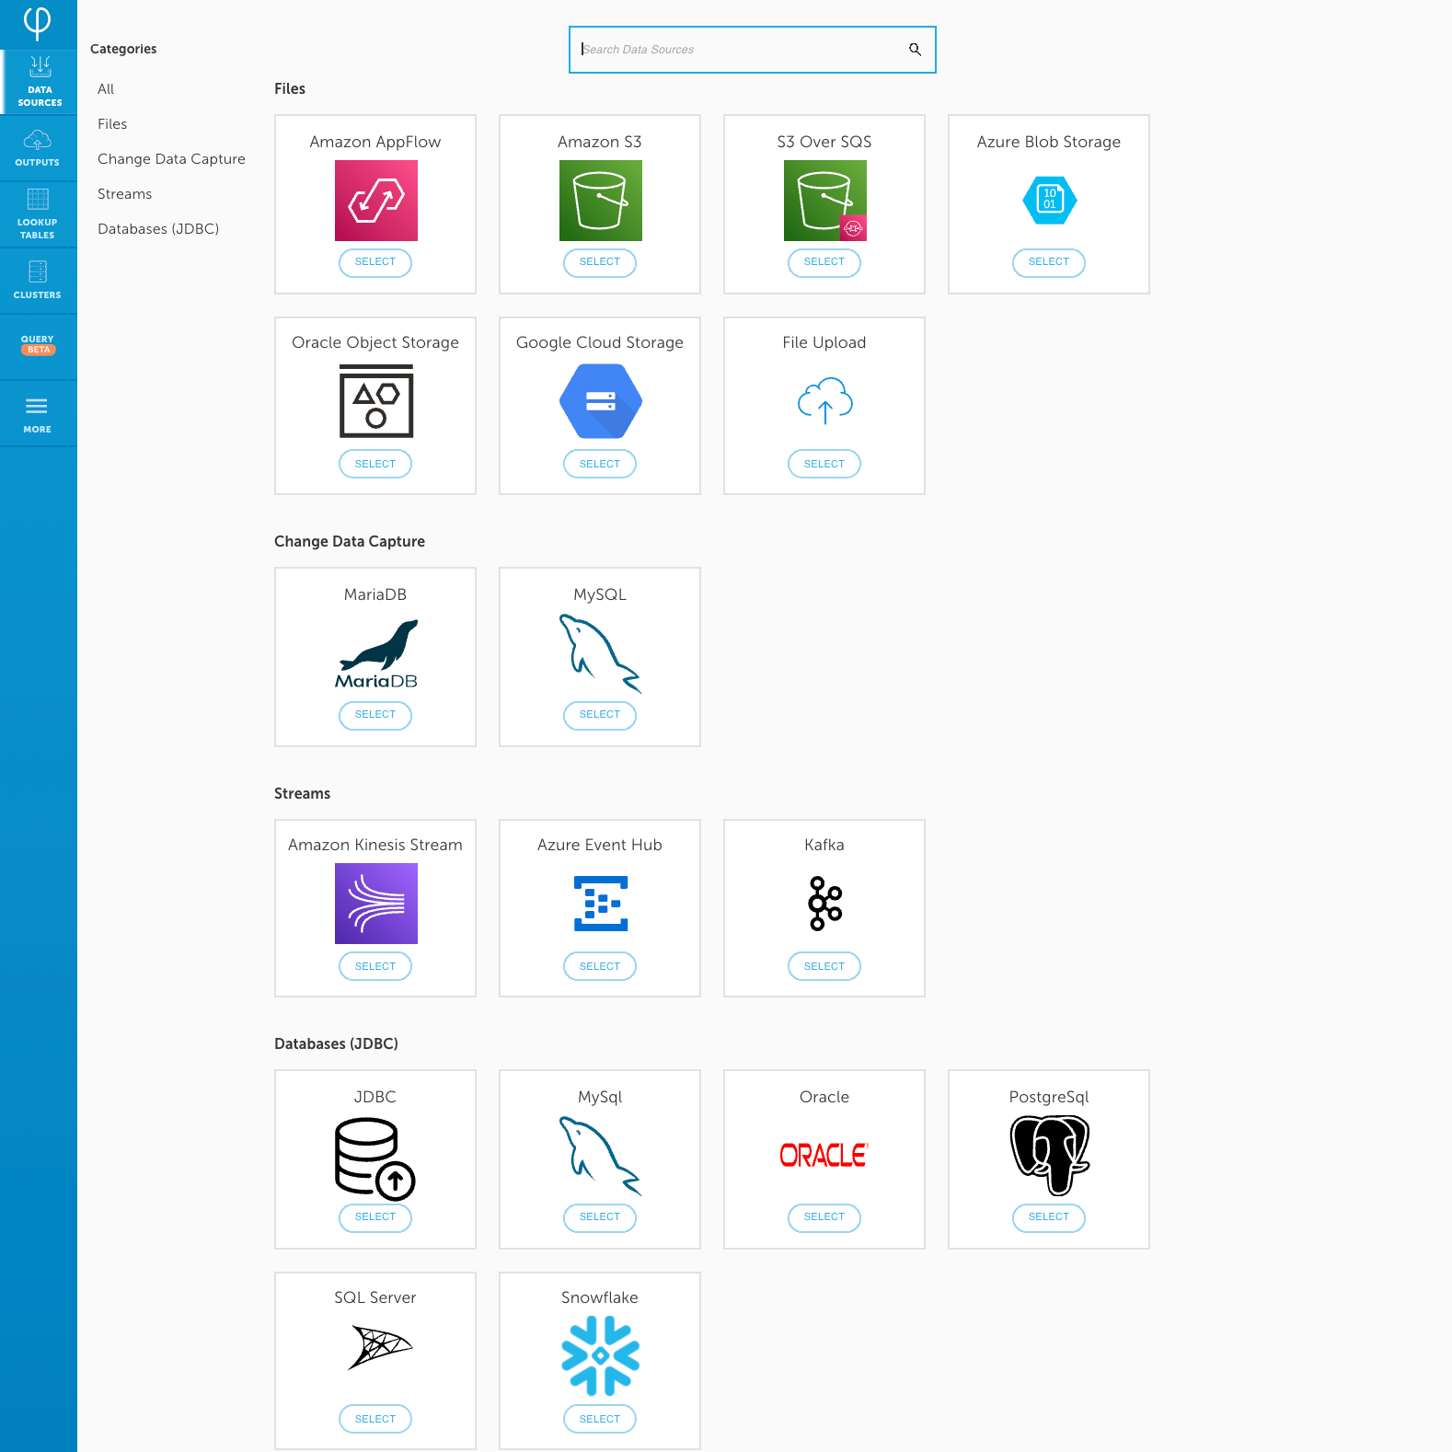Click the MySql dolphin icon under Databases (JDBC)

[x=600, y=1156]
